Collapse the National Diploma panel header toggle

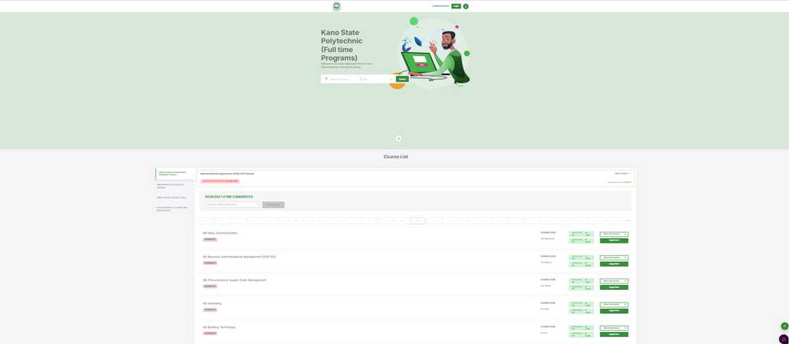pyautogui.click(x=623, y=173)
